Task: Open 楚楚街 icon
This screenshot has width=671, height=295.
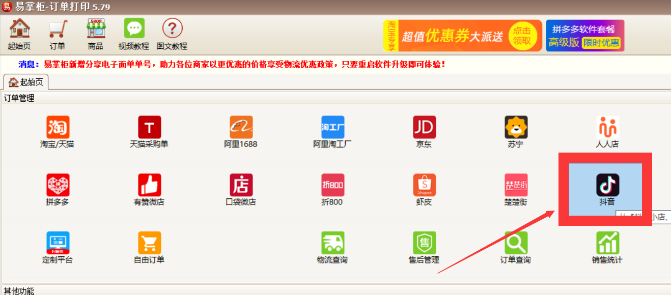Action: click(516, 190)
